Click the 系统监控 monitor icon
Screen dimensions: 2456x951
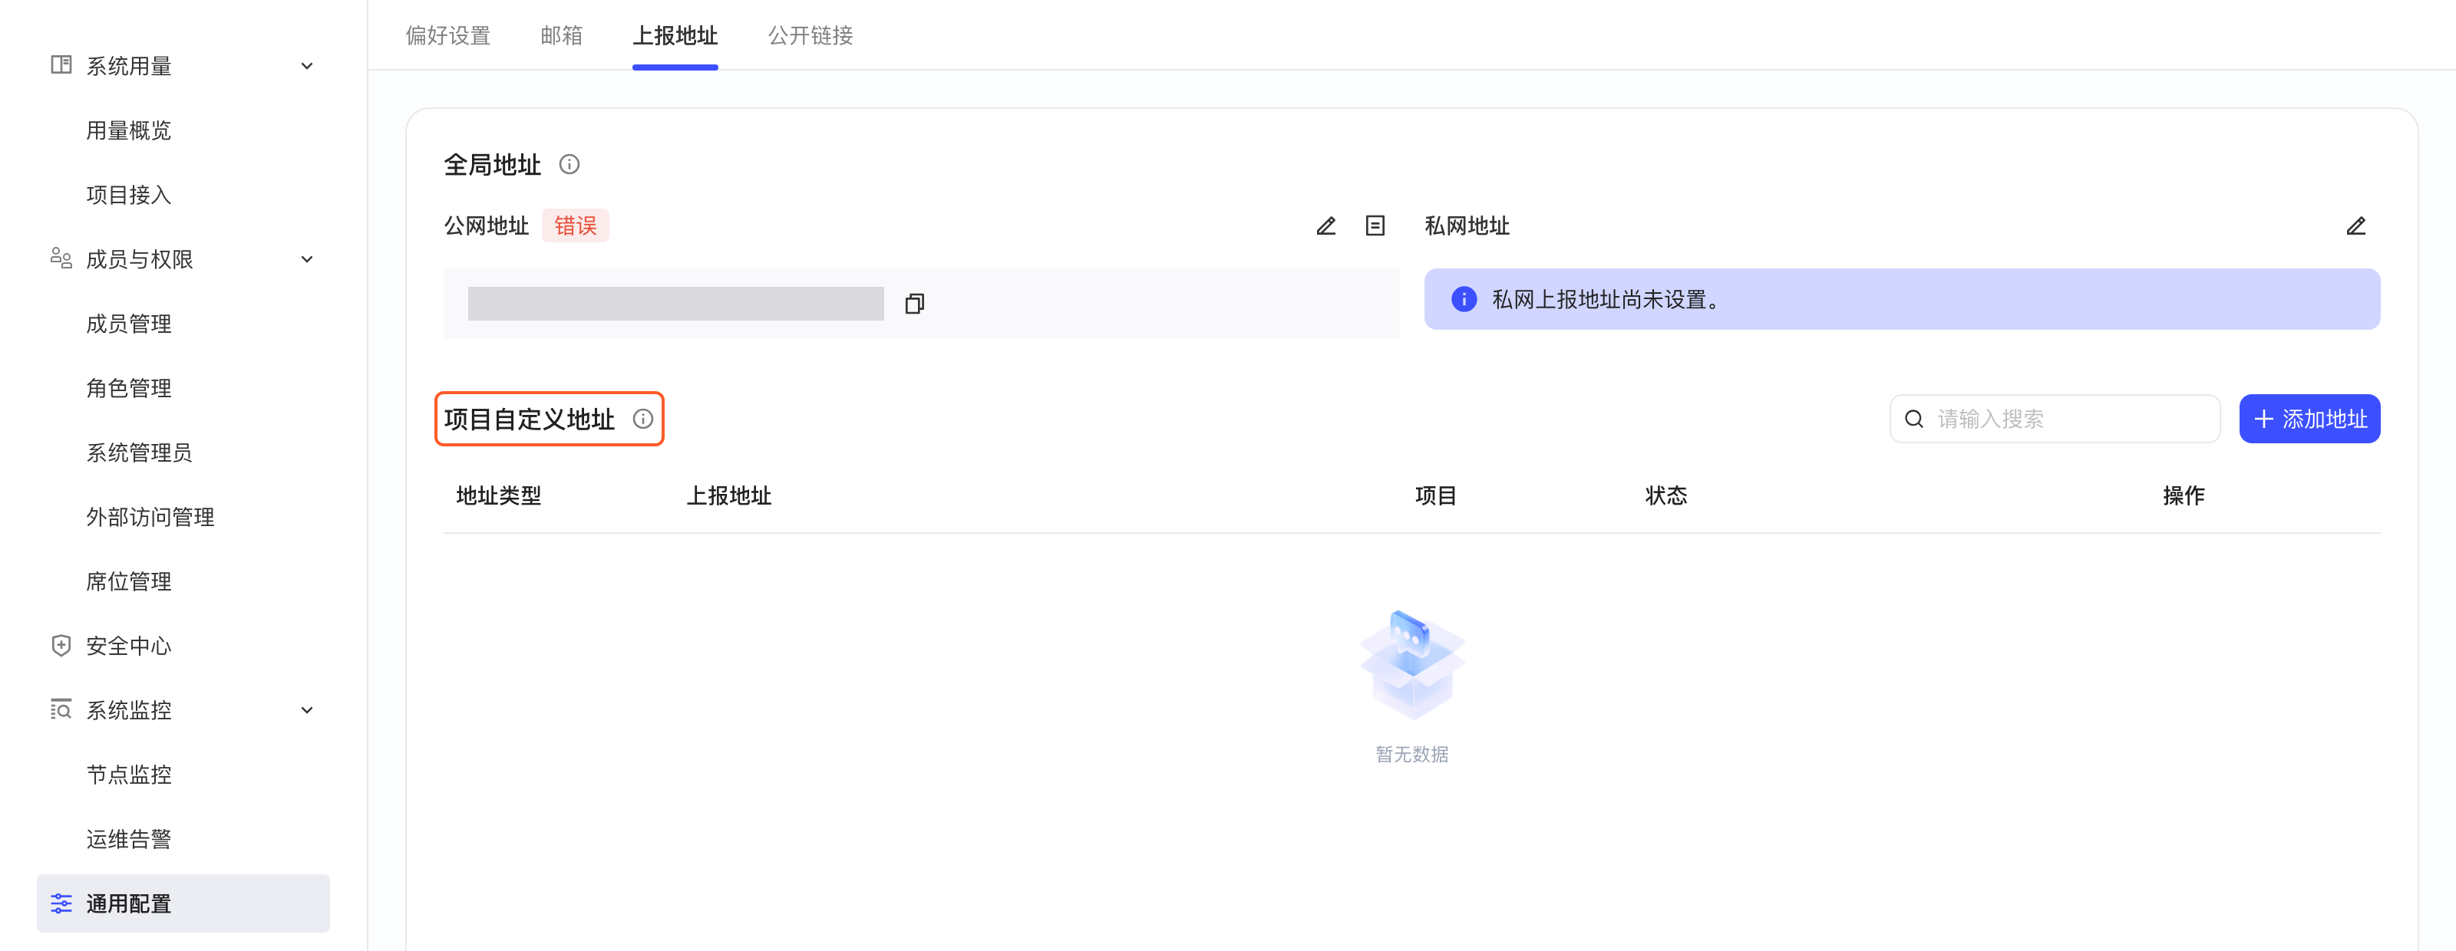click(61, 709)
